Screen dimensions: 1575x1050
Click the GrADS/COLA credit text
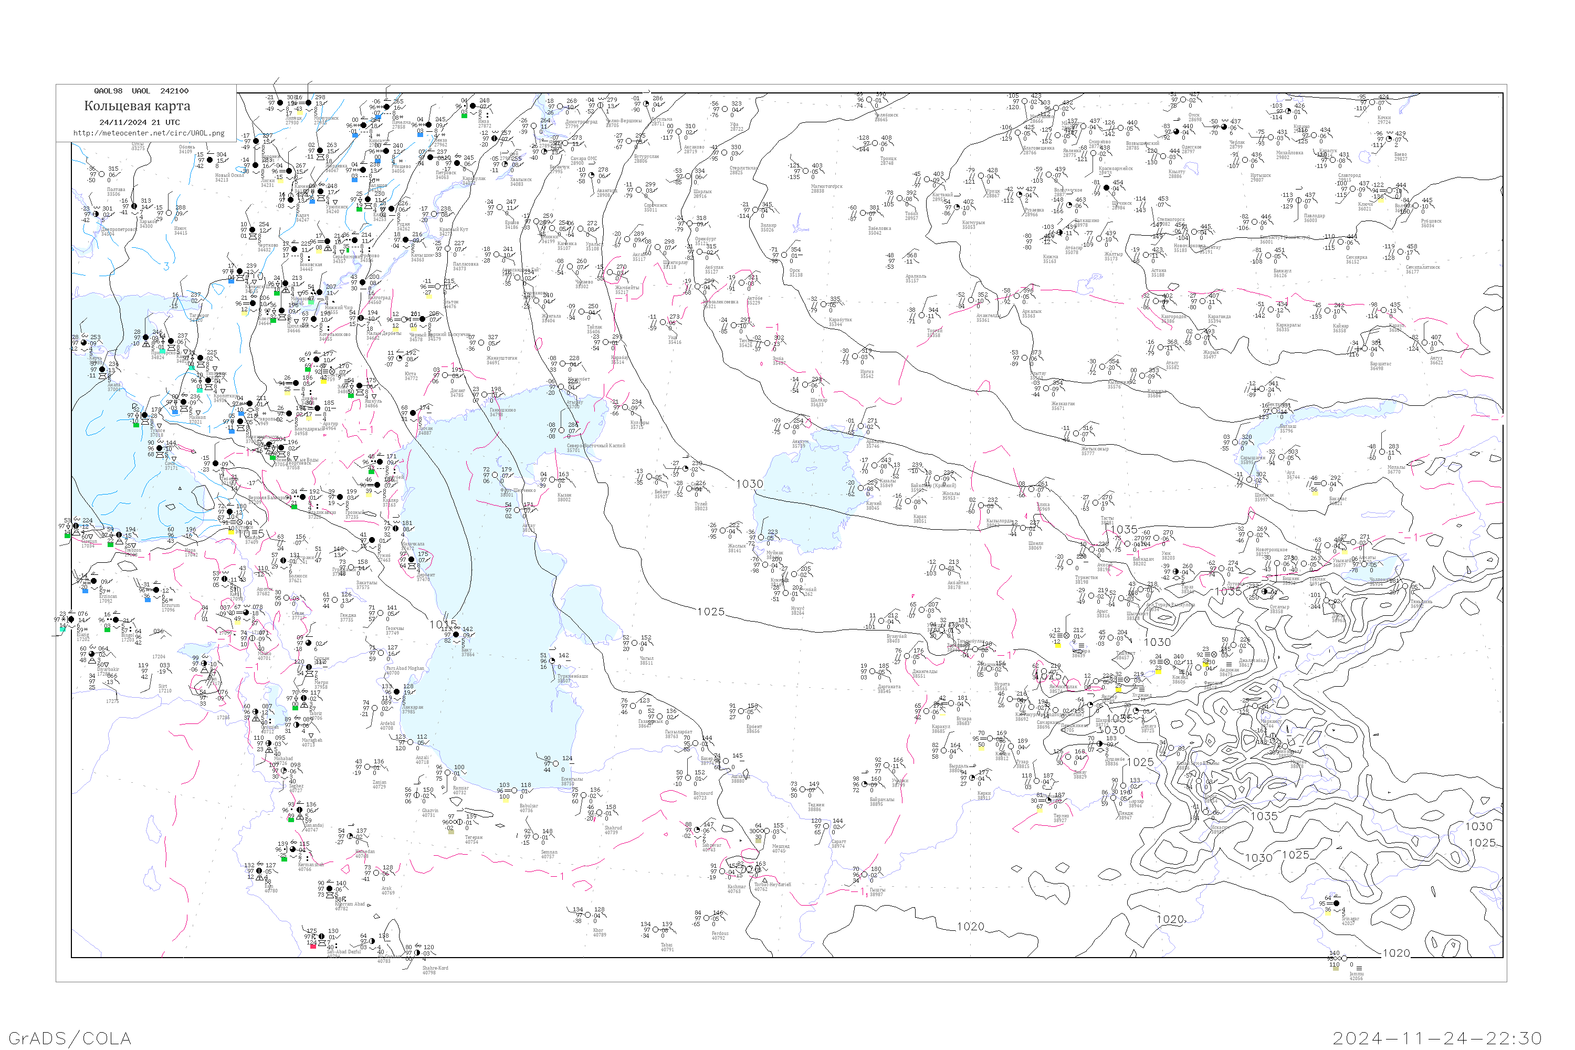point(70,1038)
